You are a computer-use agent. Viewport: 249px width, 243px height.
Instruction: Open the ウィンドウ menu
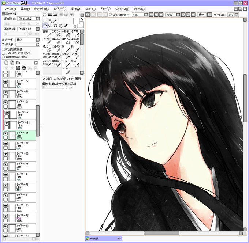(x=122, y=9)
